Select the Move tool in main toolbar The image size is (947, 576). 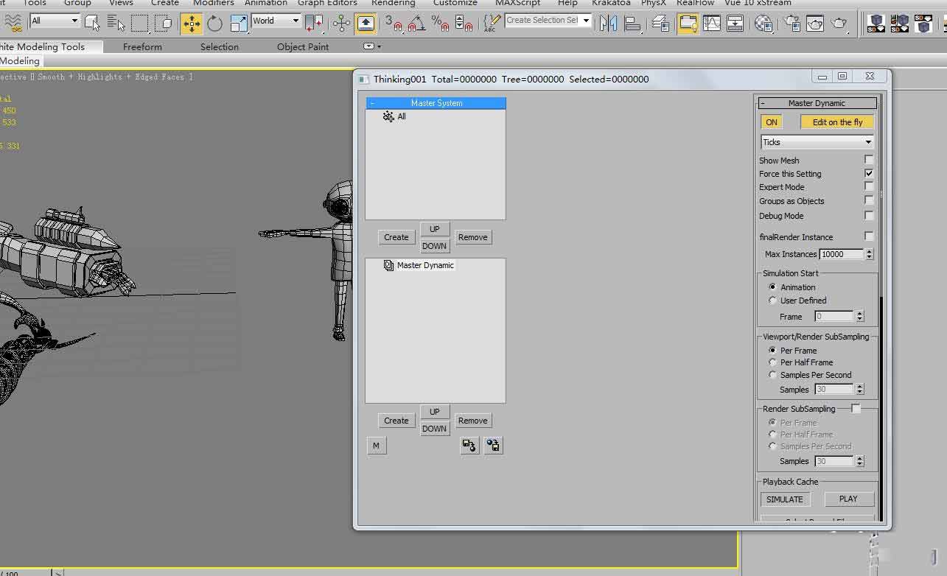point(192,24)
